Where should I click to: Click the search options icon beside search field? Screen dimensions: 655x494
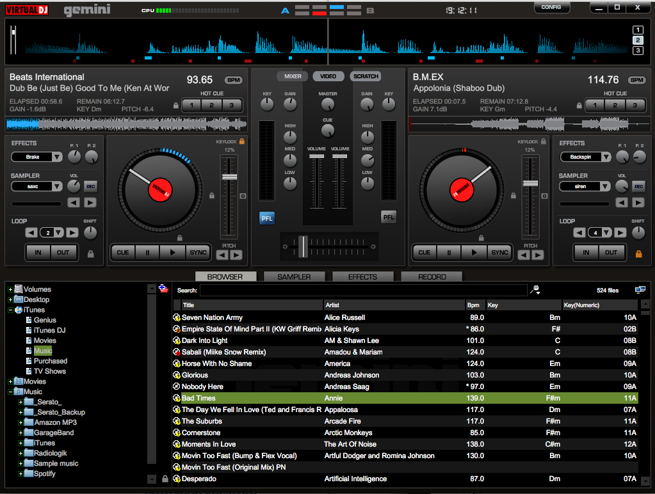[x=535, y=290]
